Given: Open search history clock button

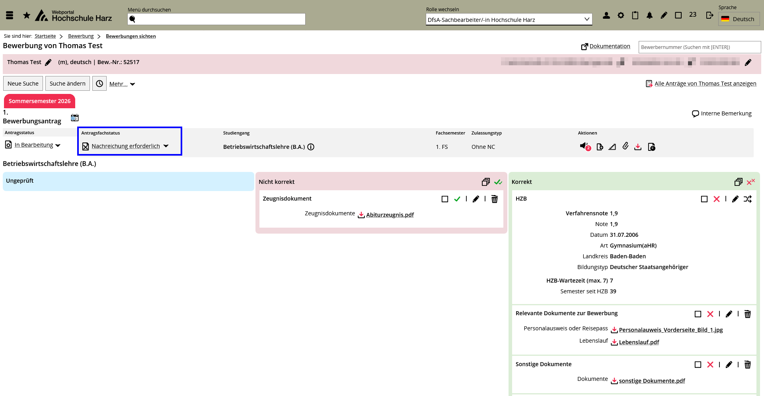Looking at the screenshot, I should [99, 84].
